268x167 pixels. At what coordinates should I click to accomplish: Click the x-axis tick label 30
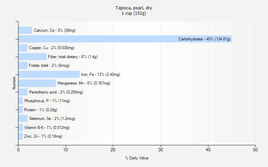160,150
